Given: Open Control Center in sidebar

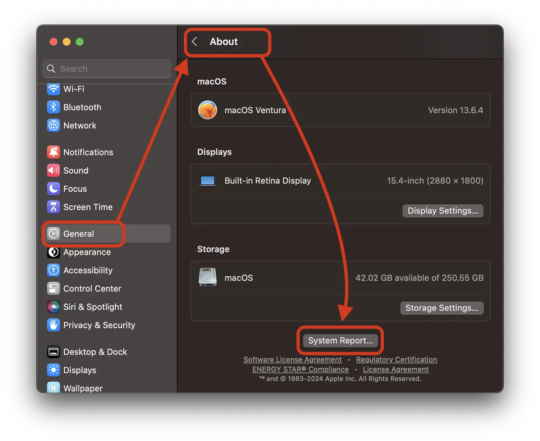Looking at the screenshot, I should click(x=92, y=289).
